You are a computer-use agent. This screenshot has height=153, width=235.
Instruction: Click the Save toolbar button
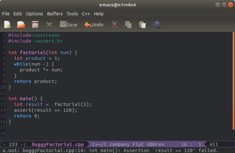tap(68, 24)
